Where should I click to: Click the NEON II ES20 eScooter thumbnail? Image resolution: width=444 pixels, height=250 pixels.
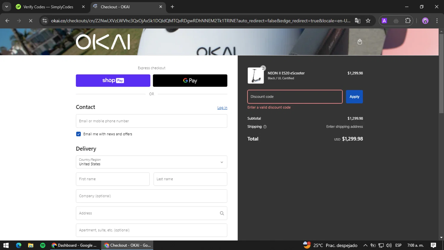click(x=256, y=76)
